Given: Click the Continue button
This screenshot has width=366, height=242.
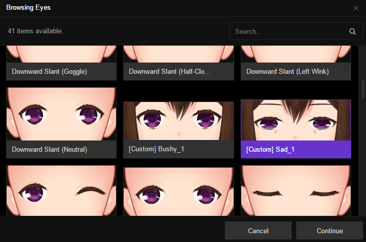Looking at the screenshot, I should pyautogui.click(x=330, y=231).
